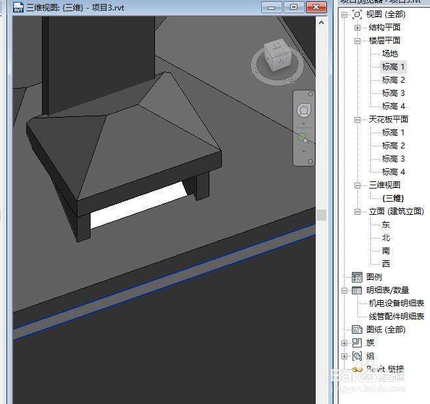Select the 东 elevation view
The height and width of the screenshot is (404, 430).
pyautogui.click(x=386, y=225)
